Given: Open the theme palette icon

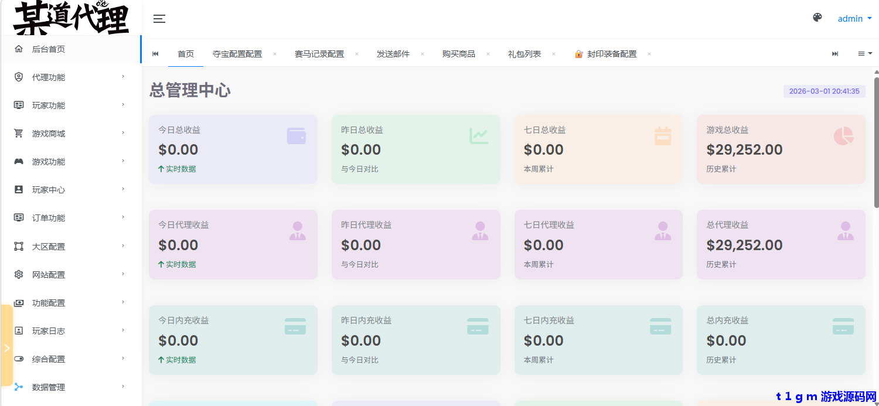Looking at the screenshot, I should [817, 18].
